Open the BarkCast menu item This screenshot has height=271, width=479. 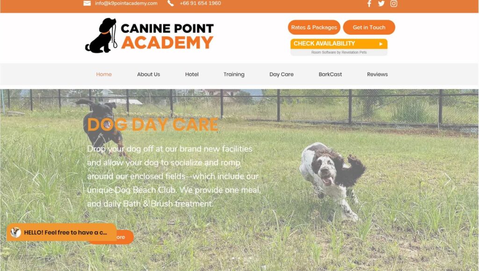tap(330, 74)
